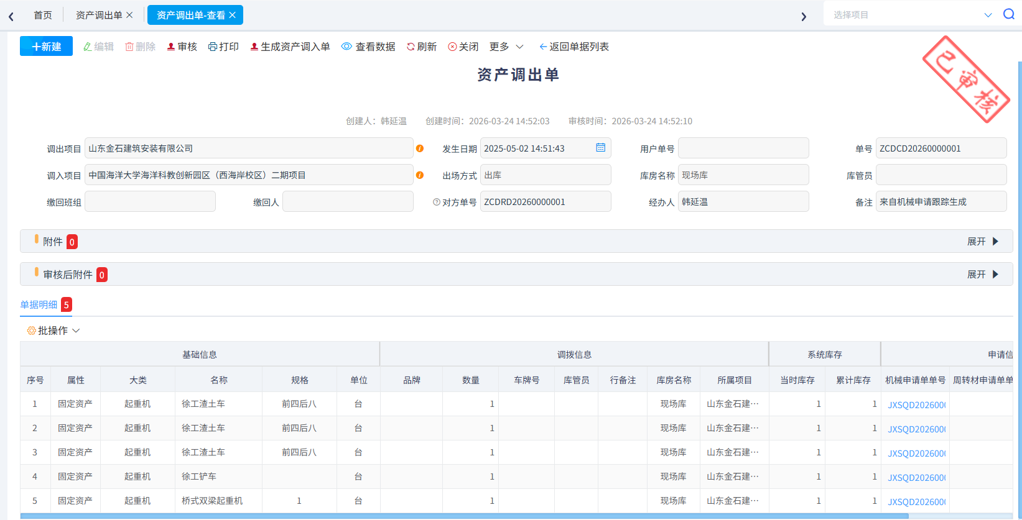
Task: Click the 数量 column header
Action: pyautogui.click(x=471, y=380)
